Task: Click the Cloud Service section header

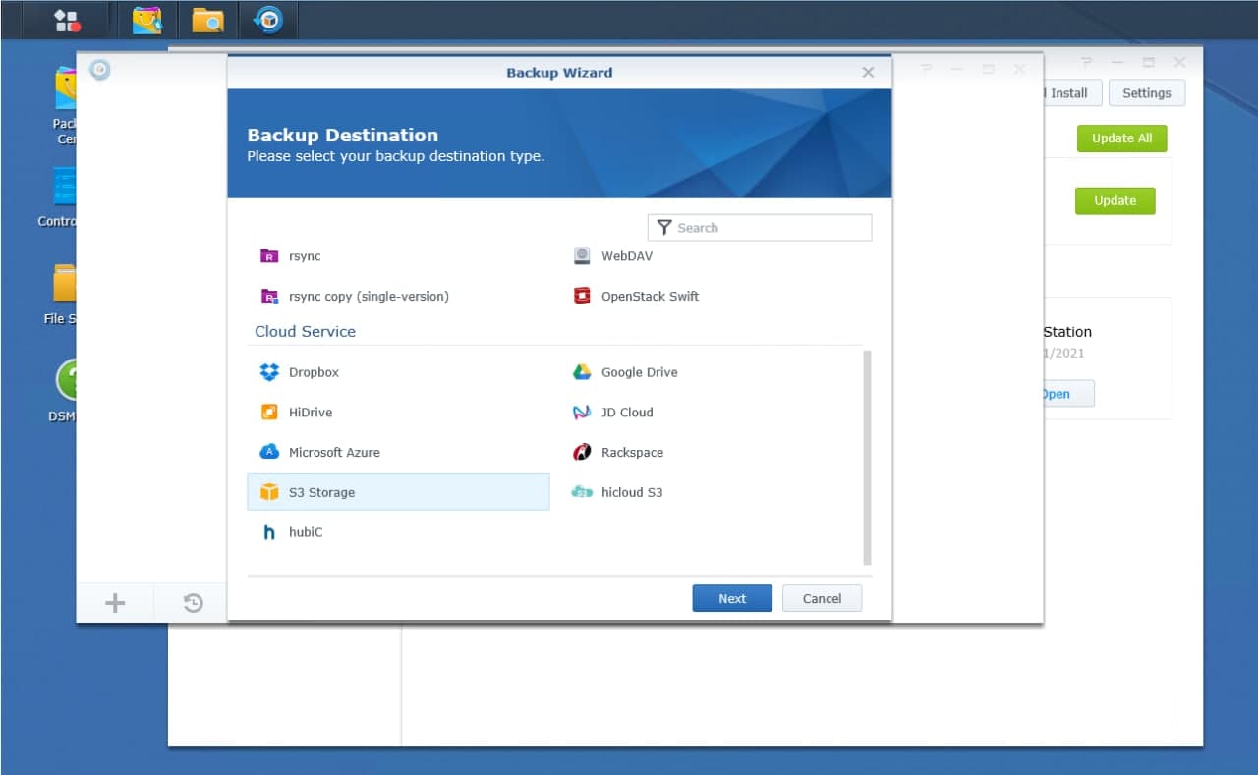Action: tap(305, 332)
